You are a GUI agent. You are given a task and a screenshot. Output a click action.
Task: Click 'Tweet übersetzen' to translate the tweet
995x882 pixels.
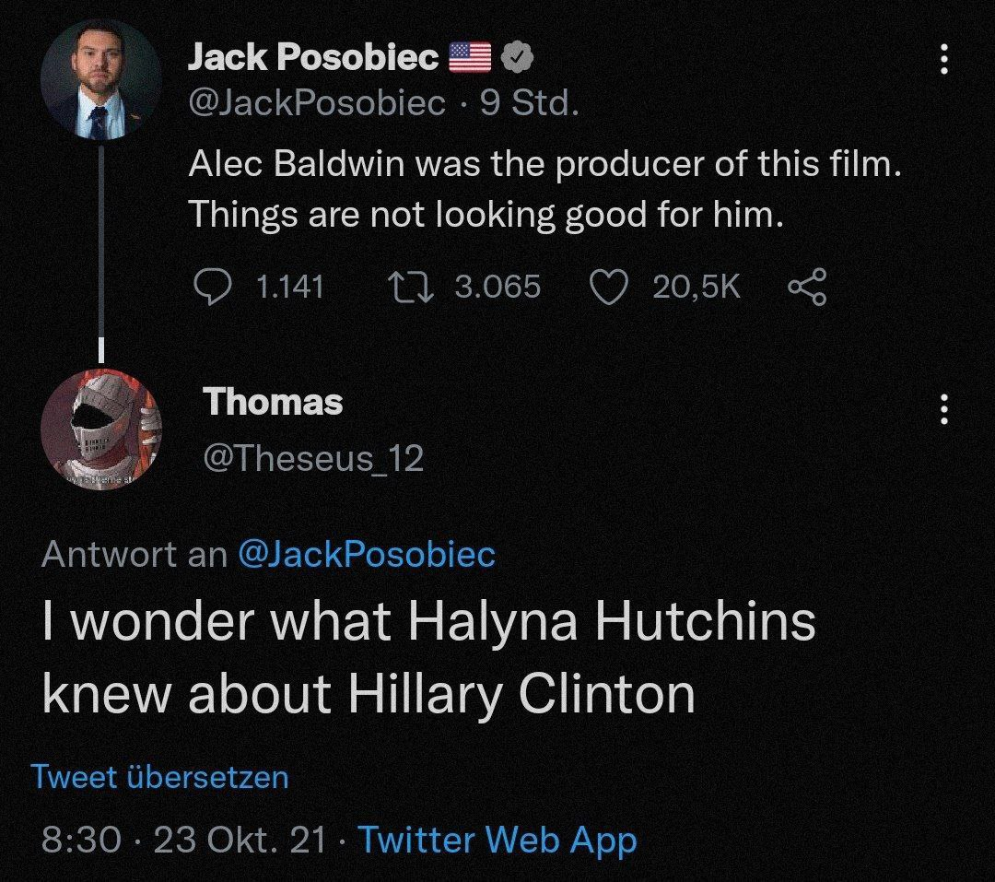(159, 777)
